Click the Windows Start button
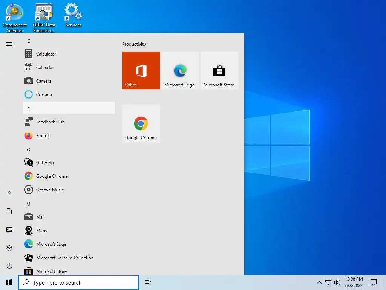The height and width of the screenshot is (290, 386). point(9,282)
